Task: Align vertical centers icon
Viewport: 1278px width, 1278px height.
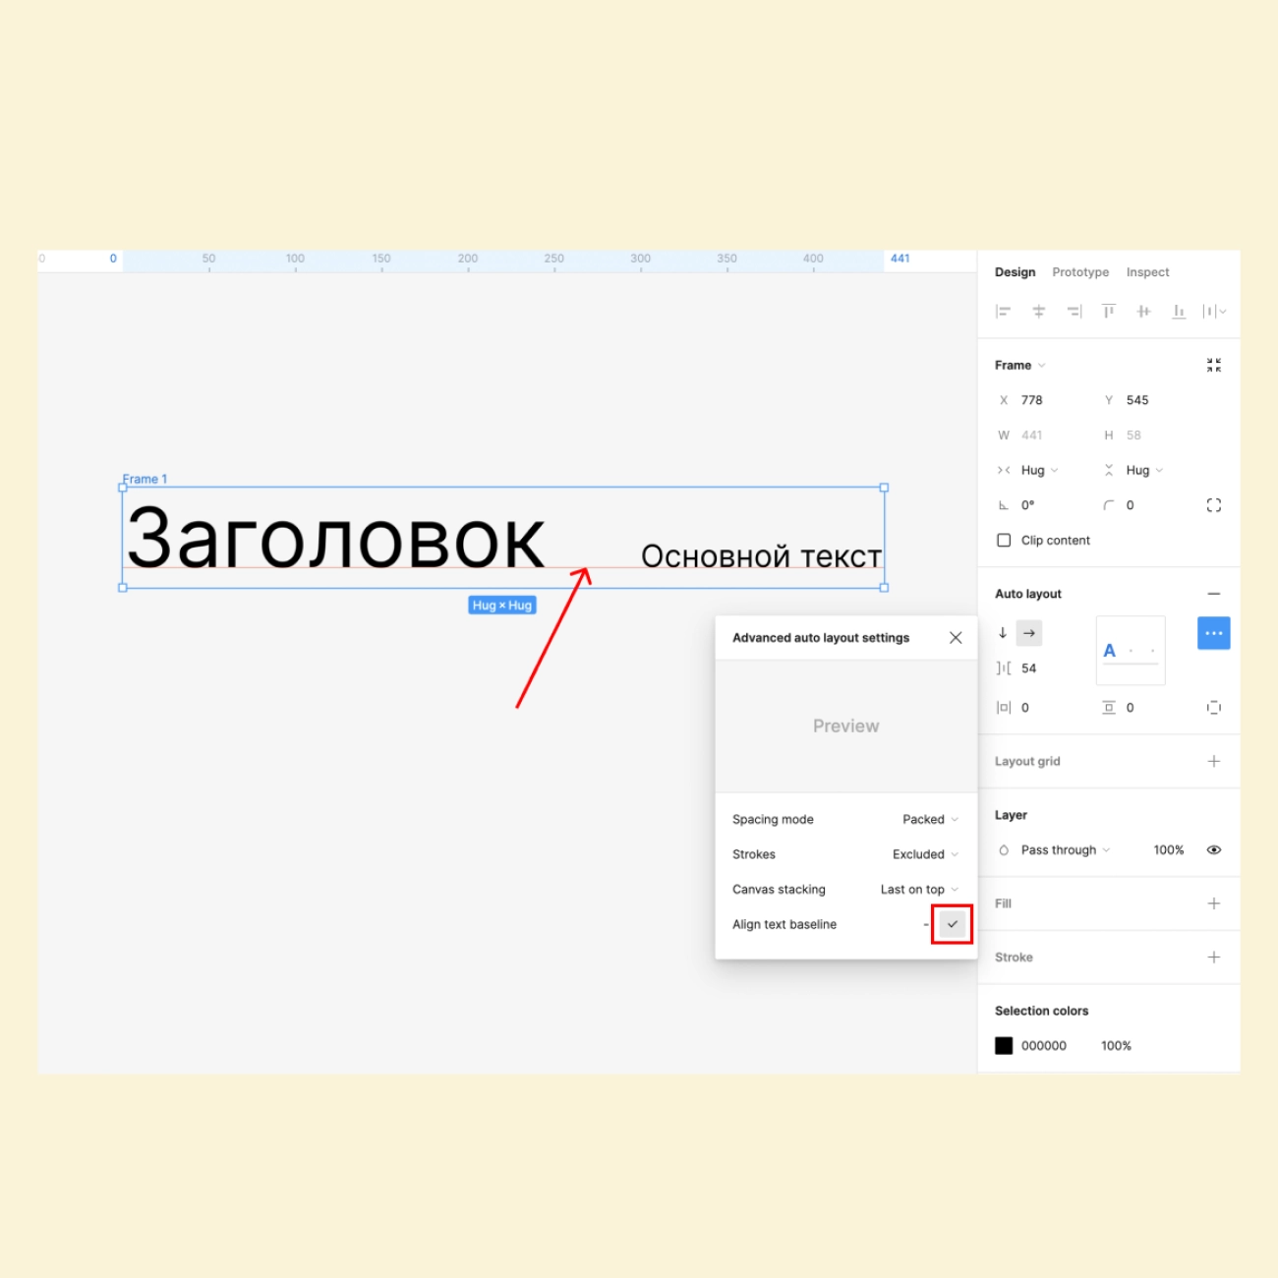Action: point(1143,312)
